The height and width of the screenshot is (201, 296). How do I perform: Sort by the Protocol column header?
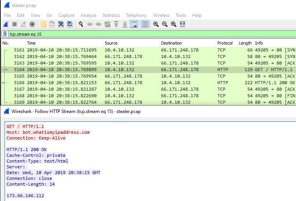pyautogui.click(x=227, y=43)
